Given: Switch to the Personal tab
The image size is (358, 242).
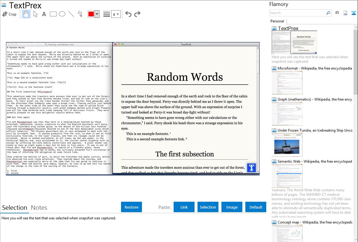Looking at the screenshot, I should pos(277,21).
